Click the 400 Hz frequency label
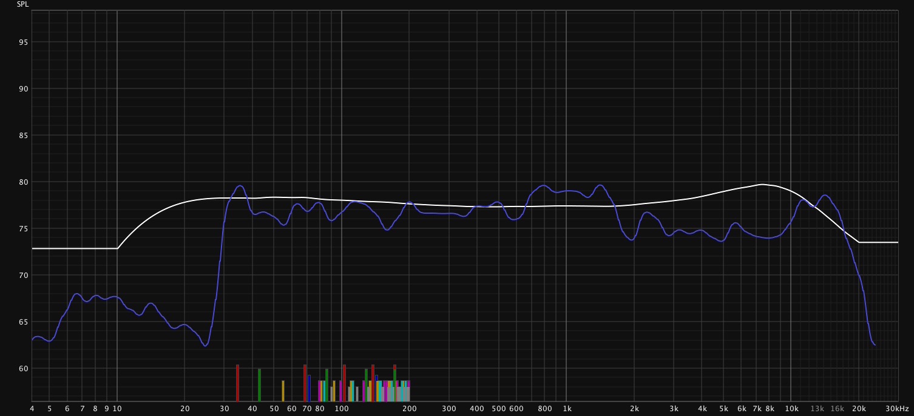The width and height of the screenshot is (914, 416). click(x=477, y=409)
